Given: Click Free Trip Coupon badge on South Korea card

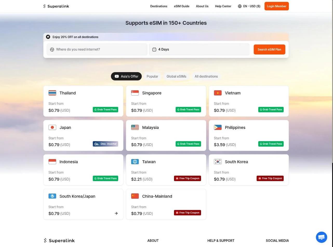Looking at the screenshot, I should [x=270, y=178].
